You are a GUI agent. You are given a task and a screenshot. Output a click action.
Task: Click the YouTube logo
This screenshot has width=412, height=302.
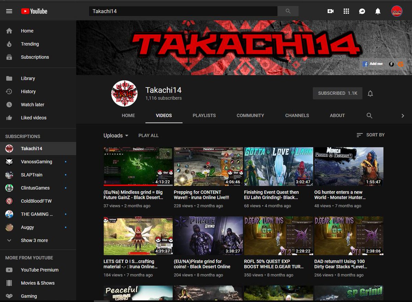click(x=34, y=11)
